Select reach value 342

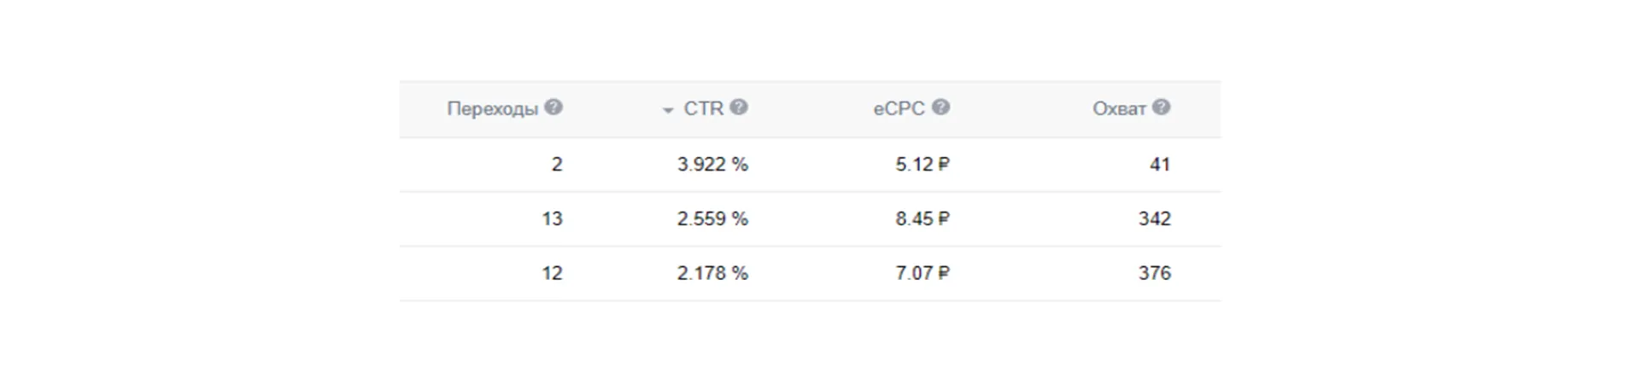(1155, 219)
